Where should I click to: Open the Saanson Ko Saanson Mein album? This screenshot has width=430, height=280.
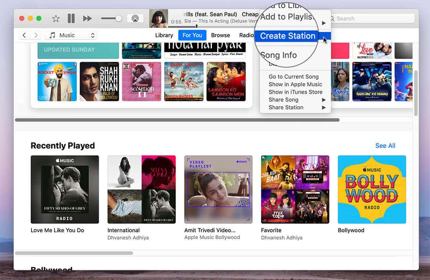click(x=226, y=81)
